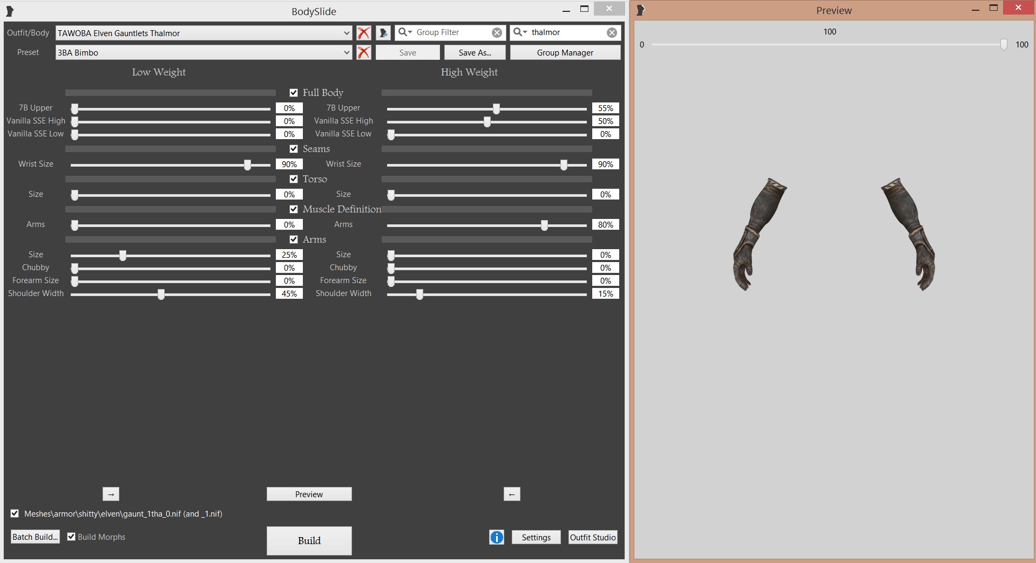The height and width of the screenshot is (563, 1036).
Task: Click the low weight Shoulder Width slider handle
Action: pos(161,294)
